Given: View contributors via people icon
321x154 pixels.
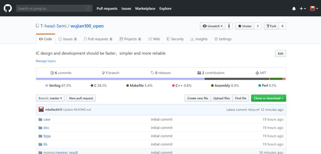Looking at the screenshot, I should click(199, 73).
